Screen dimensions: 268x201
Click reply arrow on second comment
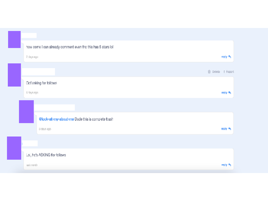(229, 93)
